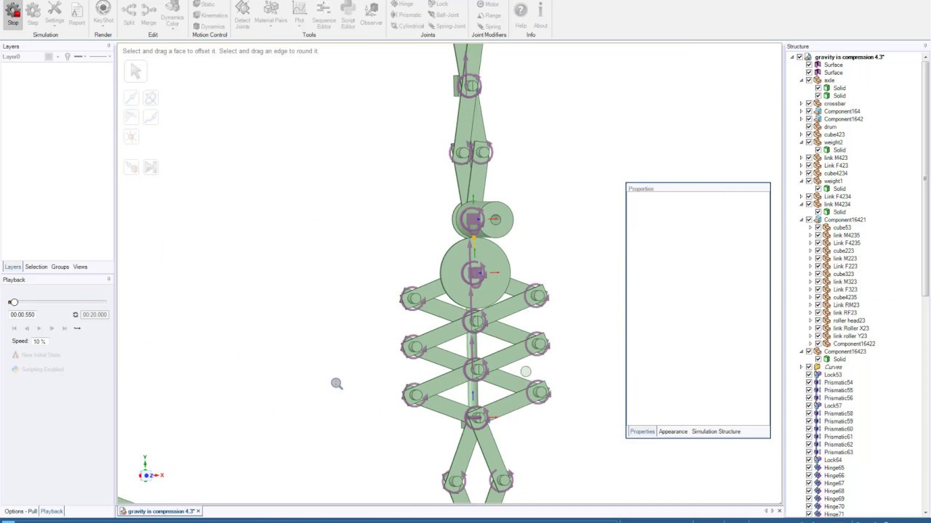Screen dimensions: 931x523
Task: Open the Script Editor
Action: pyautogui.click(x=348, y=15)
